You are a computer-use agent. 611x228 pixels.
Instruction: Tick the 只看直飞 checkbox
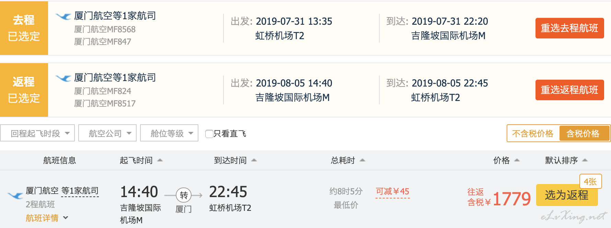pos(209,134)
